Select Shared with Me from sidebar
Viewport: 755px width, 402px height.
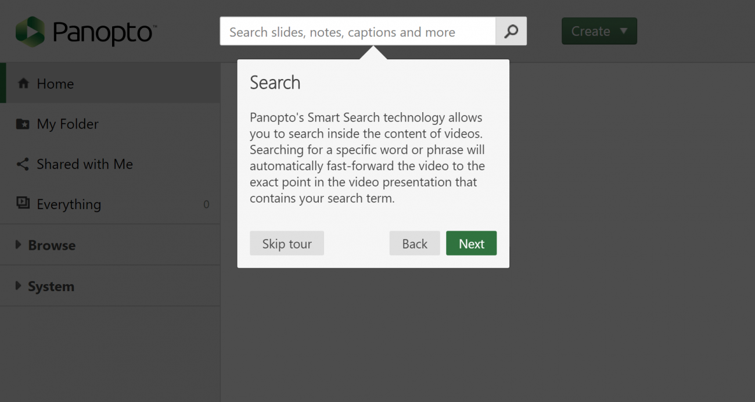pos(85,164)
